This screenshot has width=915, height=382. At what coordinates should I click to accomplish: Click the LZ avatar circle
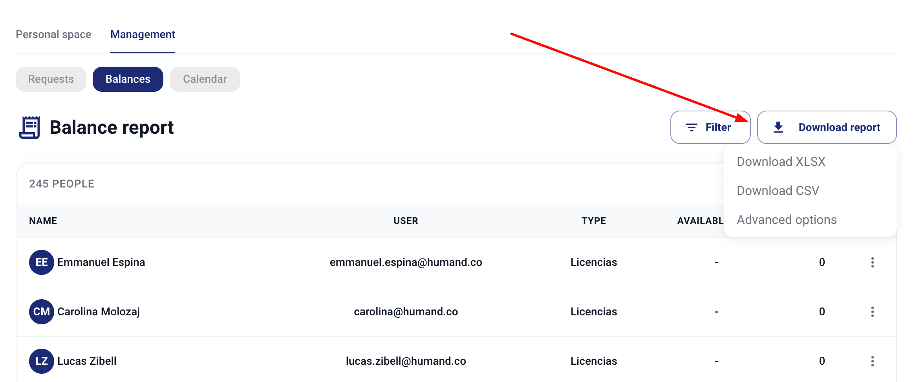coord(42,361)
